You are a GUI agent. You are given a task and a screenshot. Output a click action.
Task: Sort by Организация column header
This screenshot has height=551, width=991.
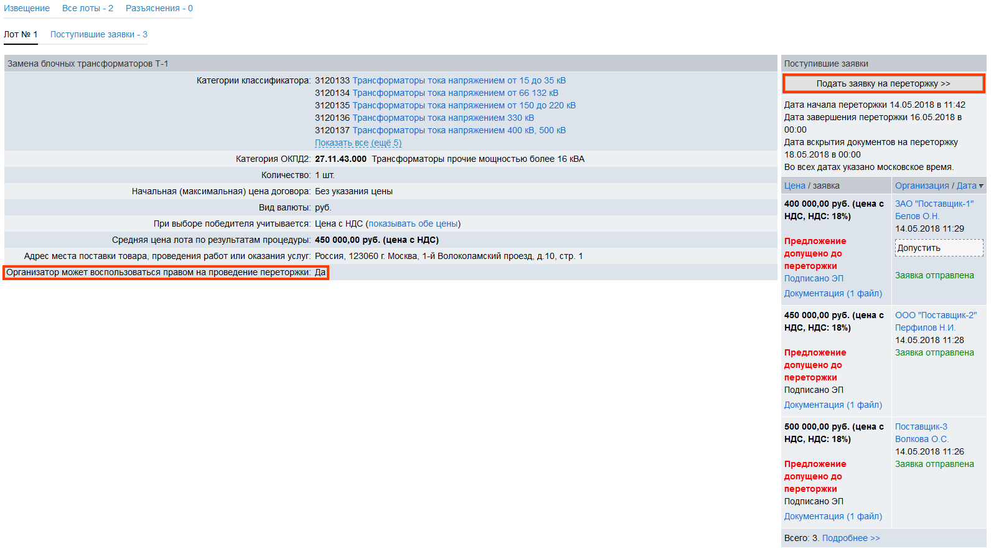point(921,186)
